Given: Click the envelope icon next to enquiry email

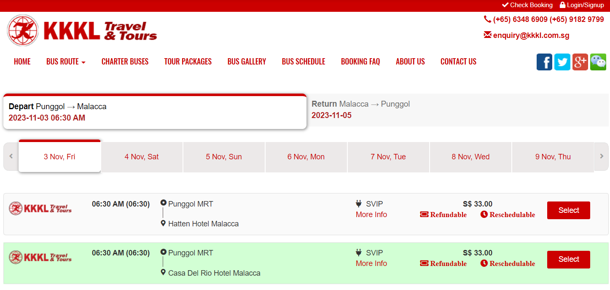Looking at the screenshot, I should click(488, 35).
